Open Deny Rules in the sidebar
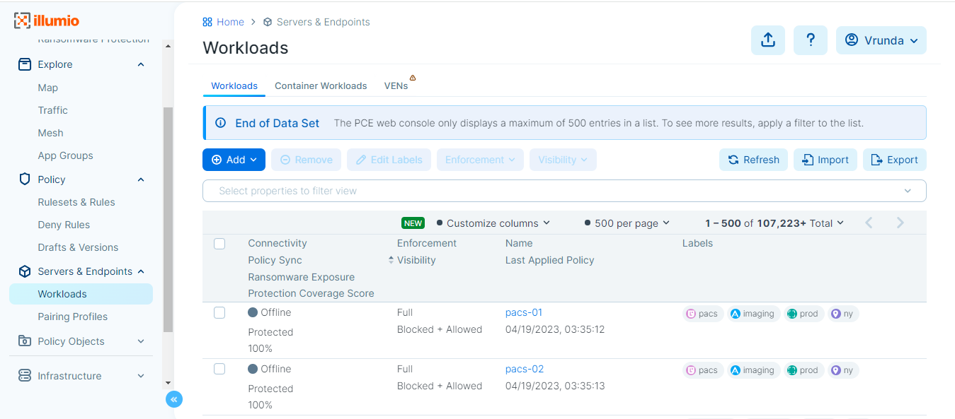The width and height of the screenshot is (955, 419). tap(64, 225)
